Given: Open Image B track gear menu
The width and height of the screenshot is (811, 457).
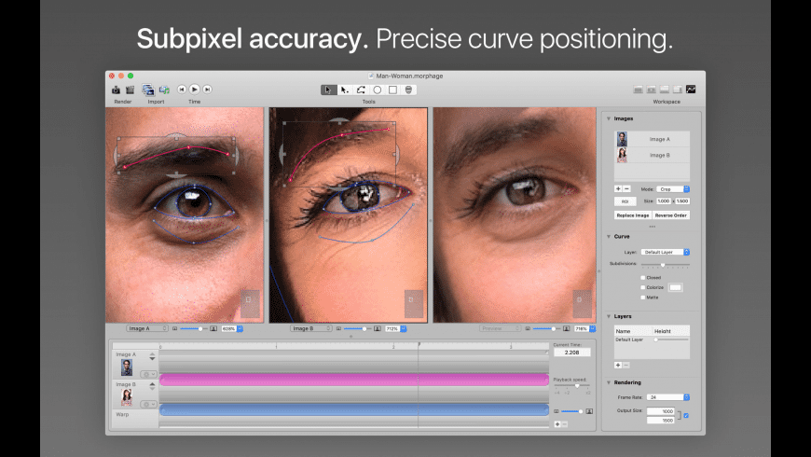Looking at the screenshot, I should pos(148,404).
